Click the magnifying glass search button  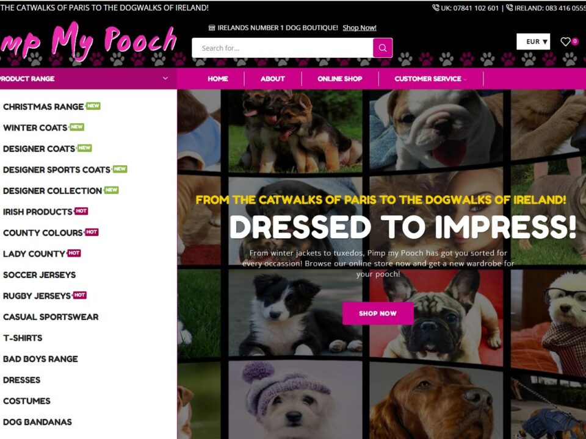coord(382,48)
